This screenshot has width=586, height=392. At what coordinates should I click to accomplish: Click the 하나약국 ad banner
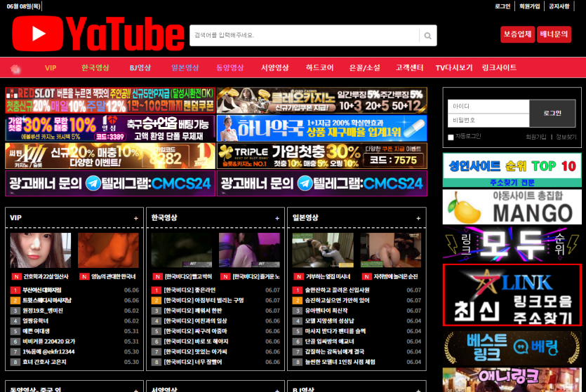coord(322,128)
